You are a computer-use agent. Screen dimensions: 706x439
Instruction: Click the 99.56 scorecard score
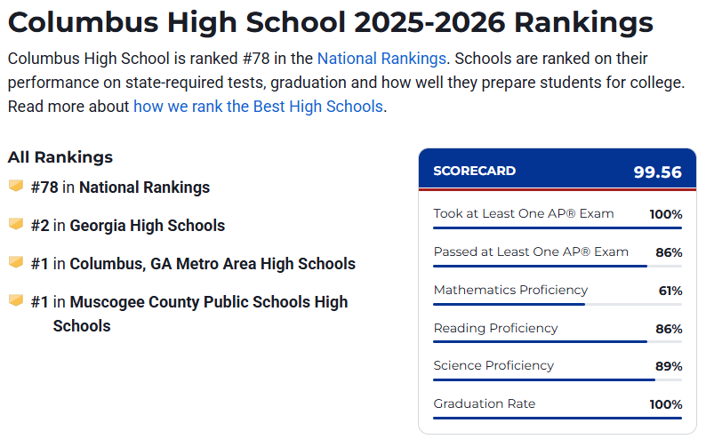click(657, 172)
